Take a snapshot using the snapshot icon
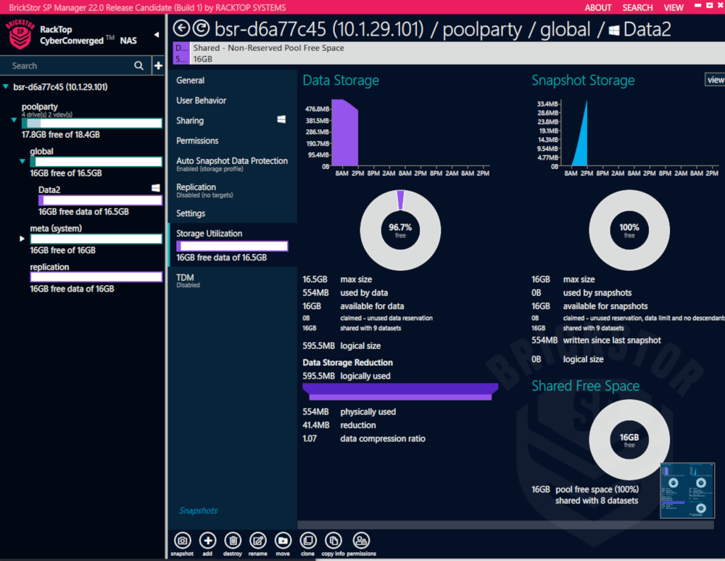The image size is (725, 561). click(x=182, y=541)
